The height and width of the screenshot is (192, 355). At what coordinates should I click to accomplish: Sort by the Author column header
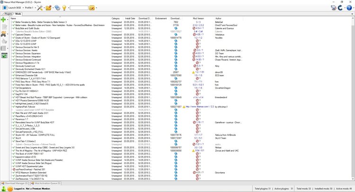pos(229,18)
